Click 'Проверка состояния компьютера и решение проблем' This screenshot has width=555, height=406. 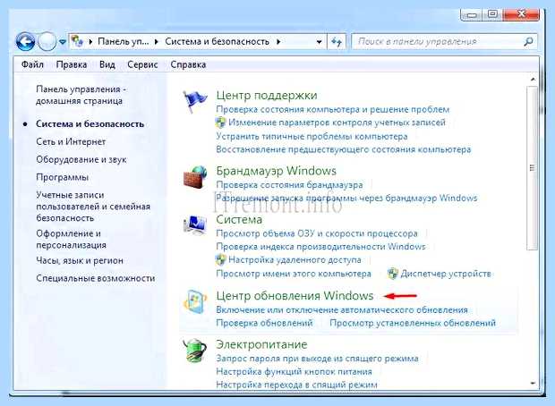tap(333, 110)
